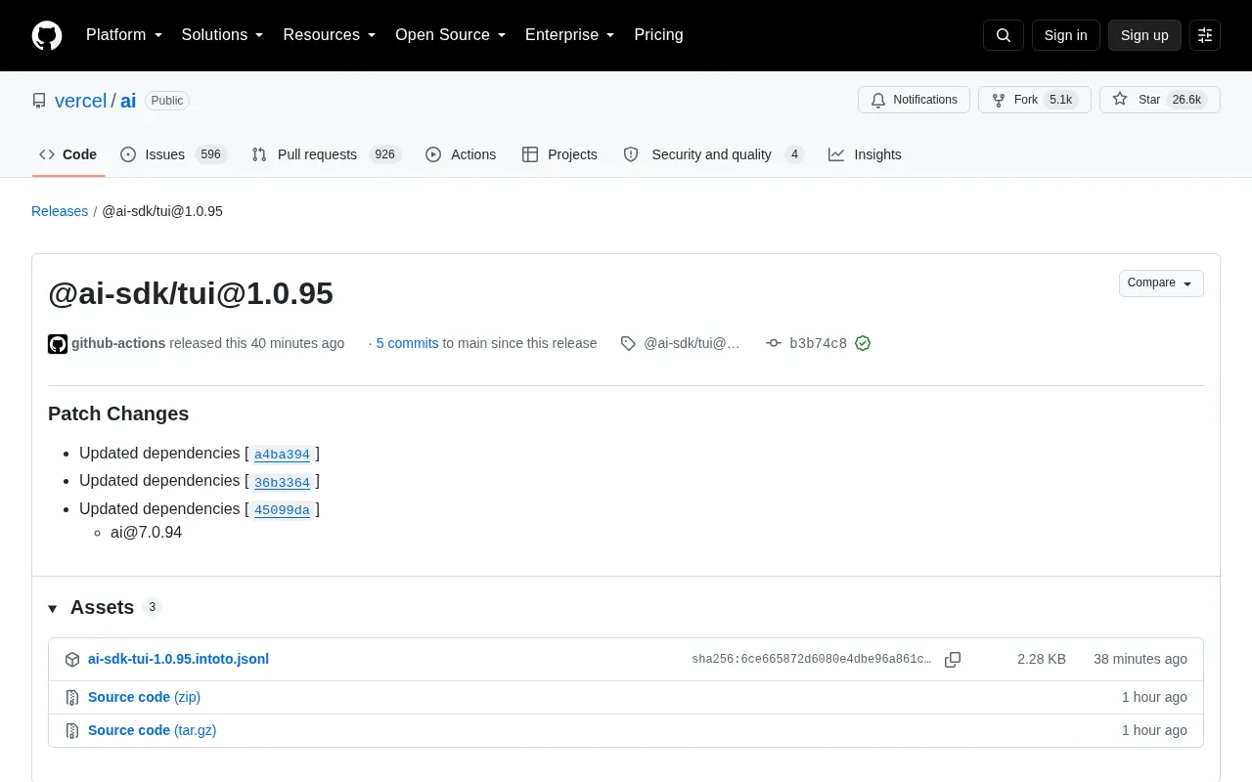Open commit 45099da
1252x782 pixels.
click(x=282, y=510)
